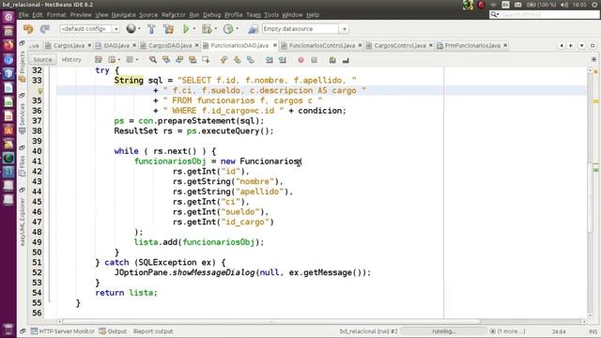The width and height of the screenshot is (601, 338).
Task: Close the Cargos.java tab
Action: pyautogui.click(x=90, y=45)
